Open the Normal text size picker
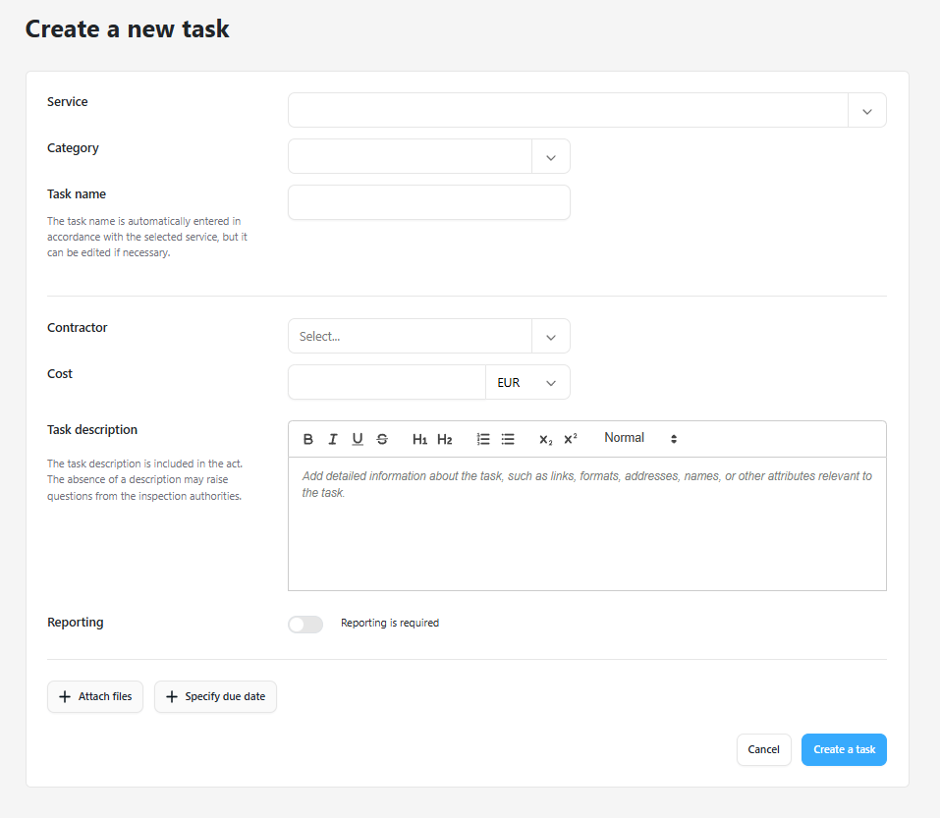This screenshot has width=940, height=818. pos(640,438)
